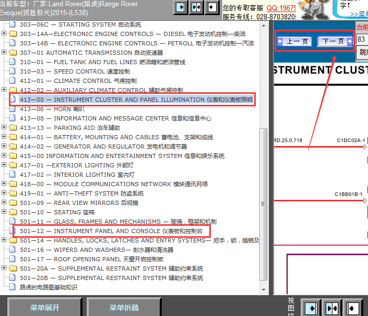Screen dimensions: 368x316
Task: Click tree scrollbar down arrow
Action: click(x=264, y=290)
